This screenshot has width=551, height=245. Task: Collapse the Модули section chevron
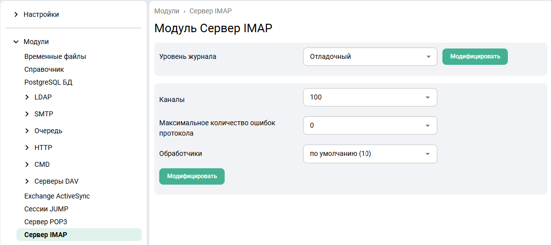click(x=16, y=42)
